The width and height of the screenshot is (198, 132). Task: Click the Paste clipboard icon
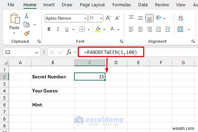tap(15, 18)
